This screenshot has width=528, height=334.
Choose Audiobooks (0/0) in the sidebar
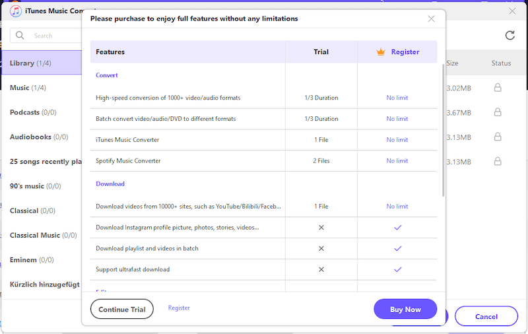click(39, 137)
